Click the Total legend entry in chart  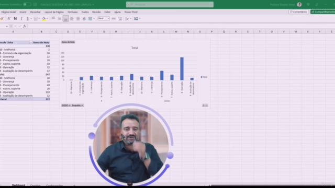point(204,77)
